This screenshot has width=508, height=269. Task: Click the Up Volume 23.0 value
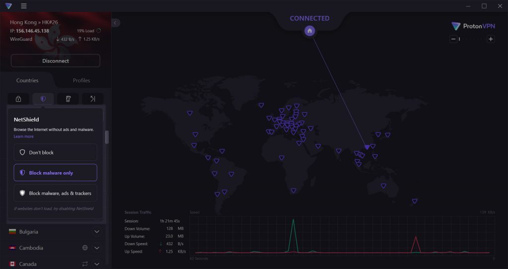coord(169,236)
